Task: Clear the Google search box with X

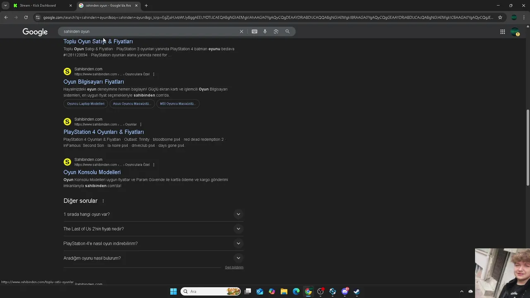Action: 241,31
